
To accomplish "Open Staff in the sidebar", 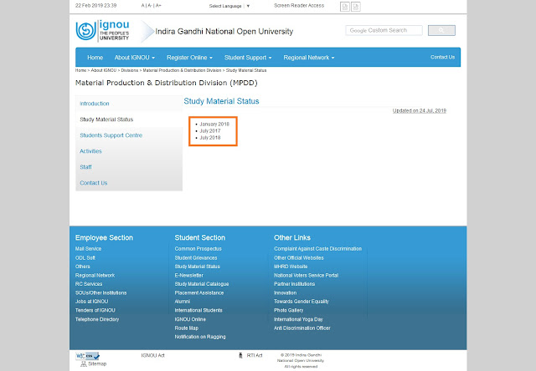I will (x=85, y=167).
